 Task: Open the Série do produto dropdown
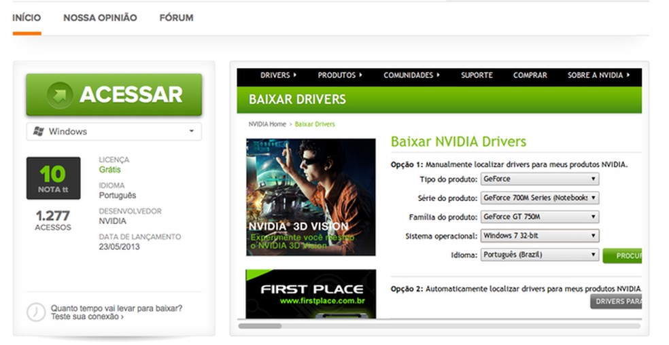coord(540,198)
